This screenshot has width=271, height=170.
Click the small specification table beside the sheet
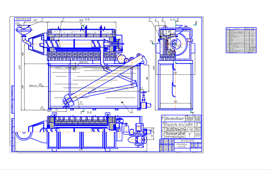click(x=241, y=40)
